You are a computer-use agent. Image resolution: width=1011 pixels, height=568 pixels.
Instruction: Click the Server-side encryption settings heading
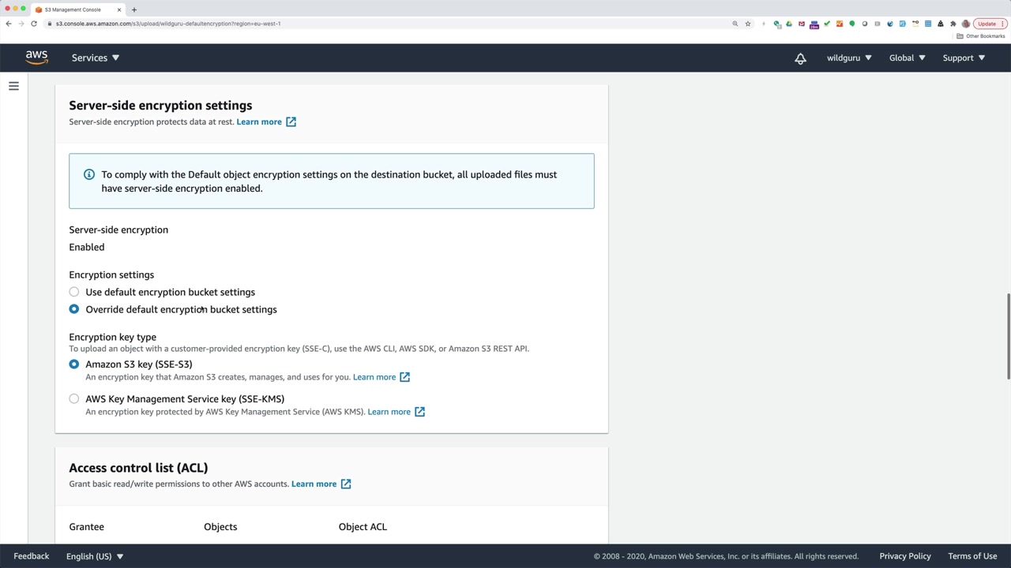pos(160,106)
